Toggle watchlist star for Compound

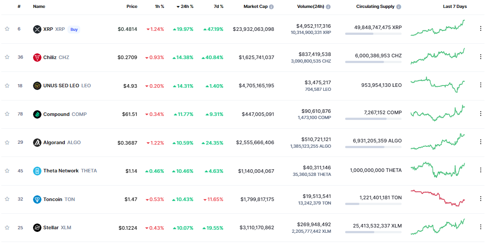7,114
